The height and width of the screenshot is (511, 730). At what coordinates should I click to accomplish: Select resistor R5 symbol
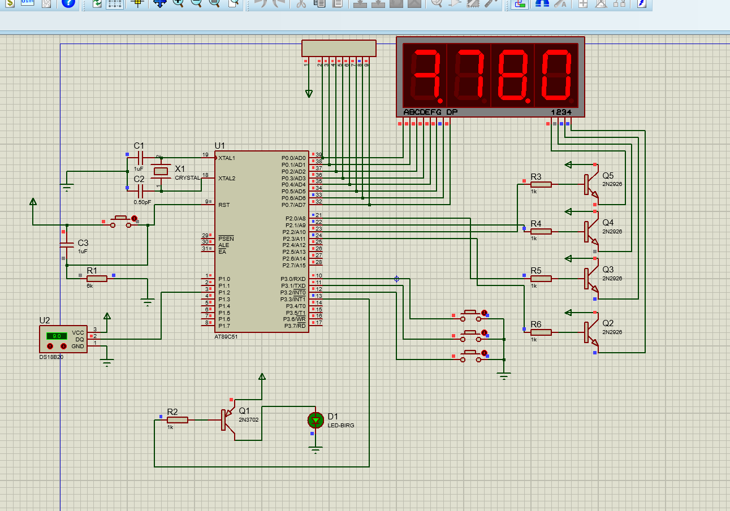pos(541,278)
